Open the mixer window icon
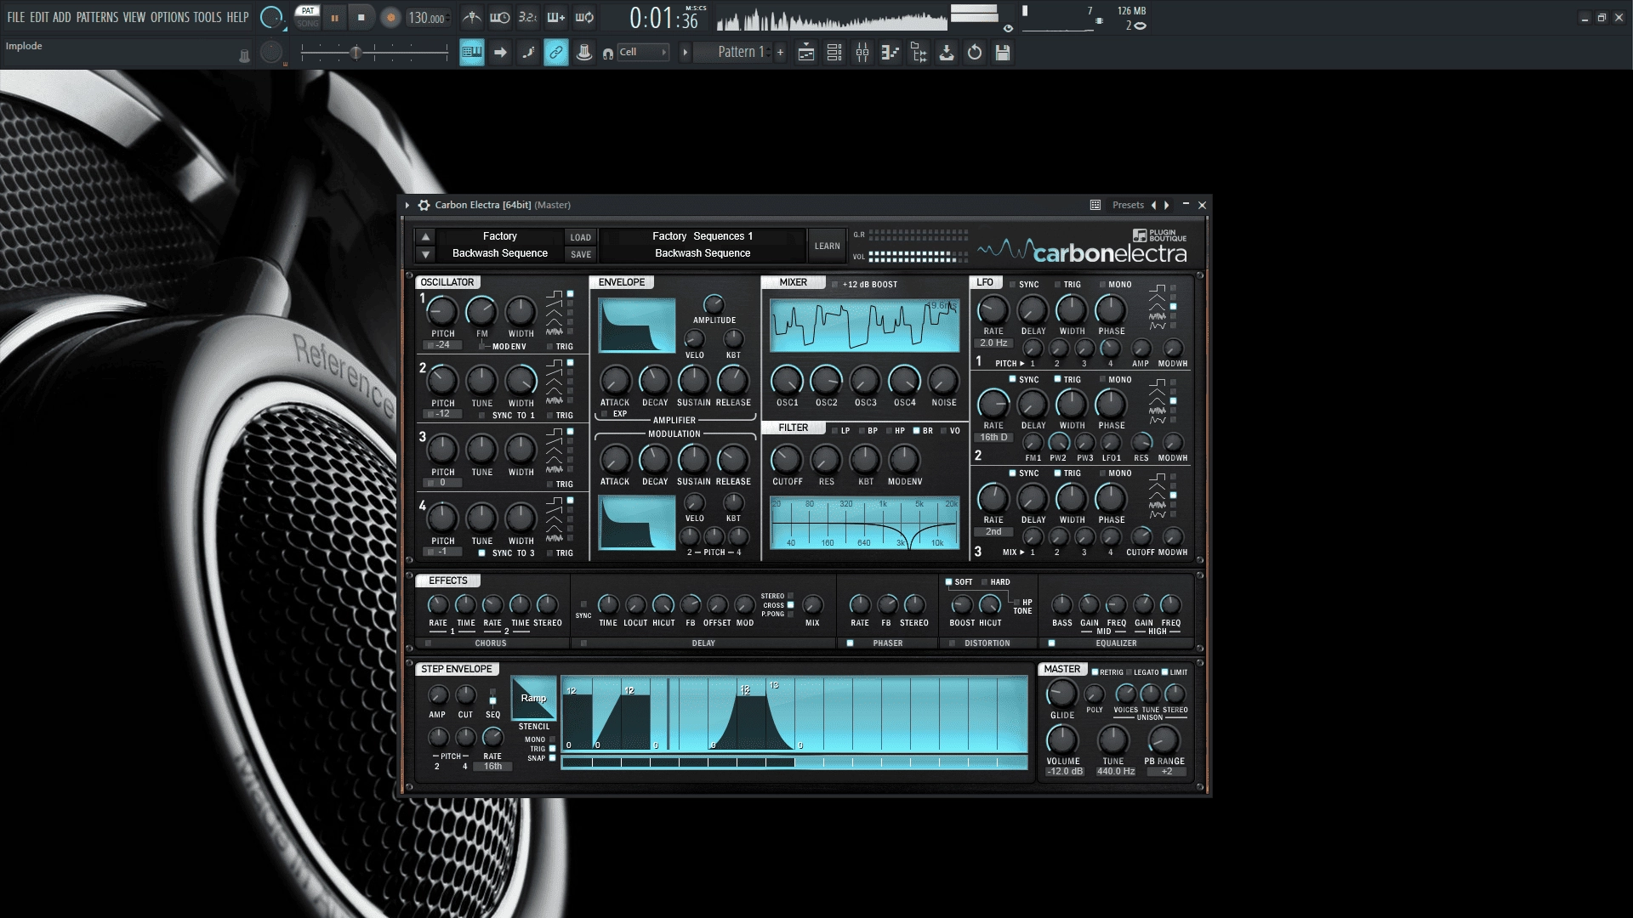 pos(862,53)
